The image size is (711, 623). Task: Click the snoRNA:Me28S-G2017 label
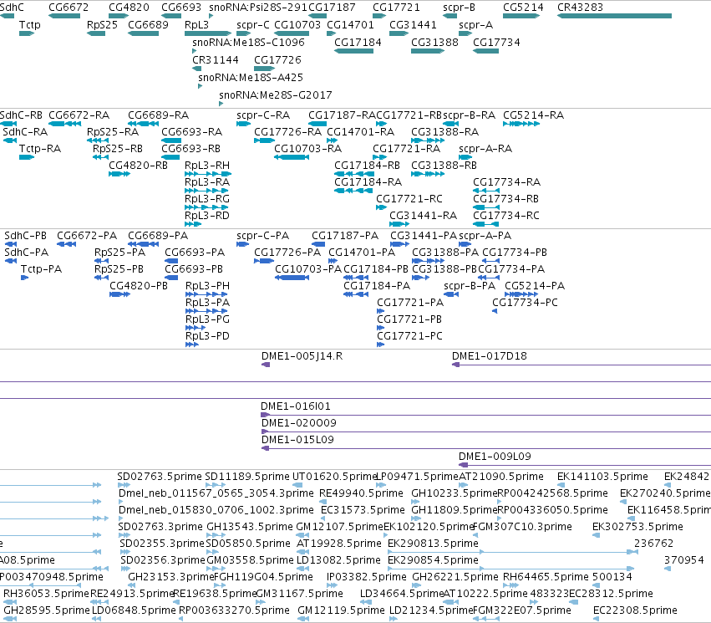click(275, 94)
